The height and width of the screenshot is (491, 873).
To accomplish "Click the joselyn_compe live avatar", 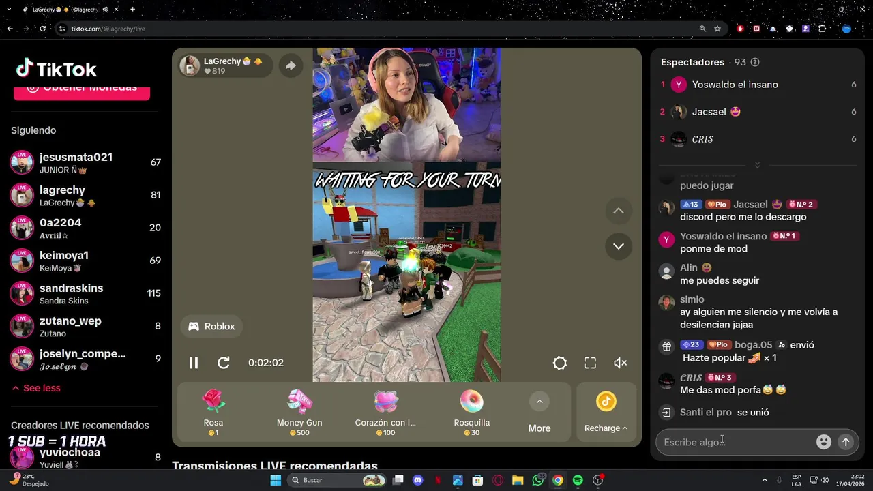I will point(22,359).
